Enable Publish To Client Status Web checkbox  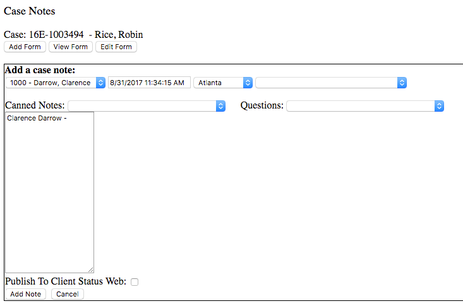[x=135, y=282]
